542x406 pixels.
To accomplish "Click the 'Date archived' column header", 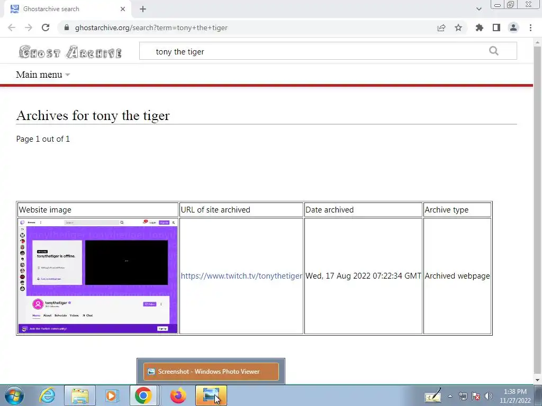I will click(363, 210).
